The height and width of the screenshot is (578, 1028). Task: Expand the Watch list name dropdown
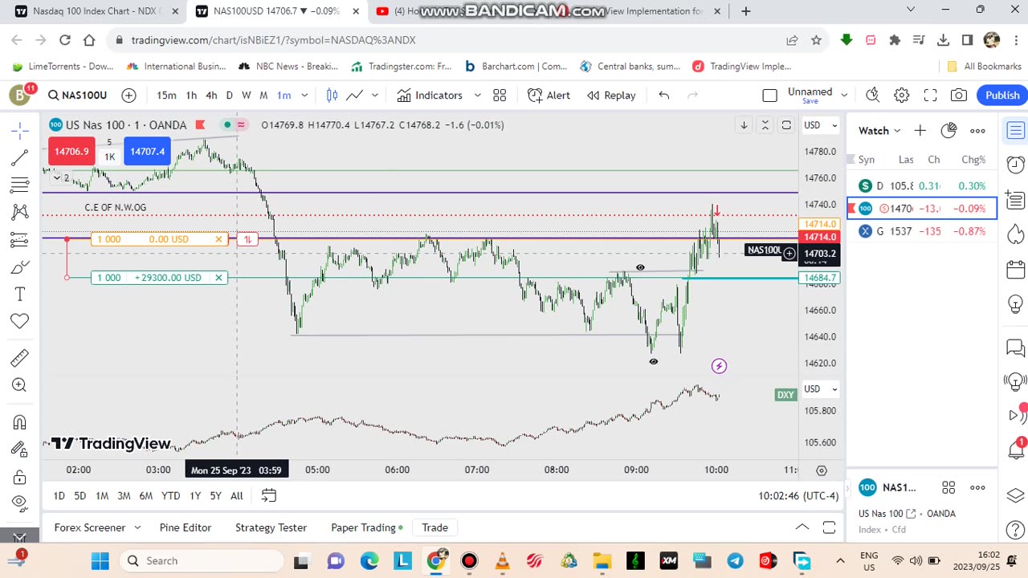[x=897, y=131]
